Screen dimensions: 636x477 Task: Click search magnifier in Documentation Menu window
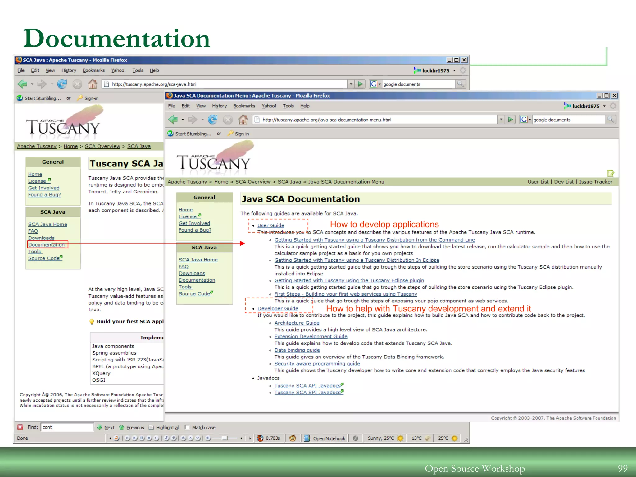[x=611, y=119]
